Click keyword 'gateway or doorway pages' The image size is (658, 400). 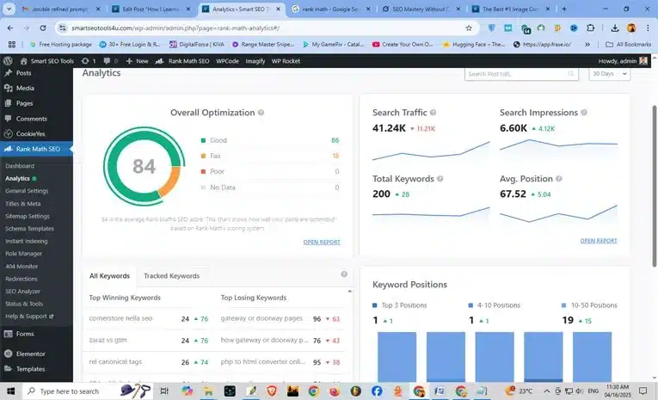(261, 318)
